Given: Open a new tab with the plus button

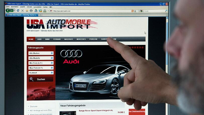Looking at the screenshot, I should (40, 15).
